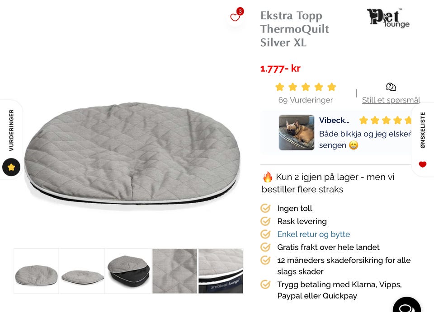Select the ambient lounge label thumbnail
The image size is (434, 312).
point(221,271)
